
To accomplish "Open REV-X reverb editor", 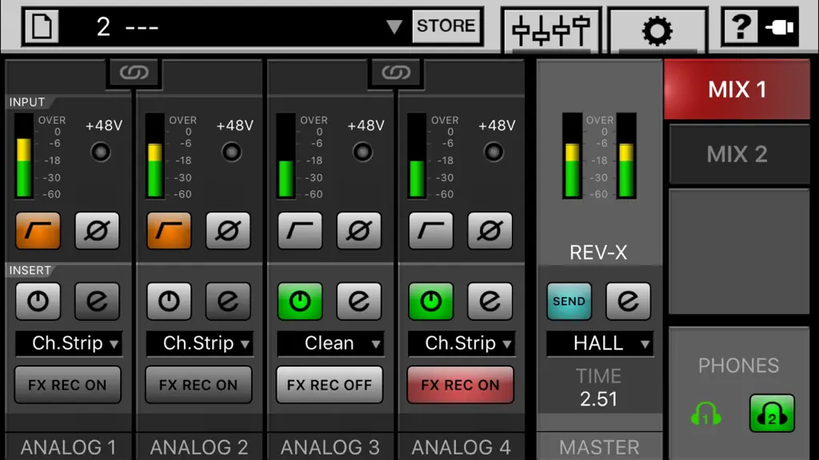I will (628, 301).
